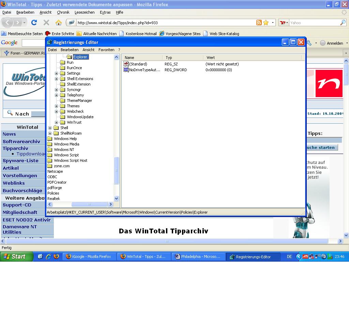Image resolution: width=349 pixels, height=325 pixels.
Task: Click the Yahoo search magnifier icon
Action: point(343,22)
